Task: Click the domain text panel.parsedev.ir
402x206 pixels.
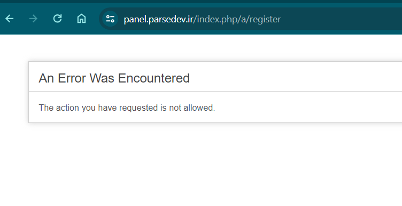Action: pos(158,19)
